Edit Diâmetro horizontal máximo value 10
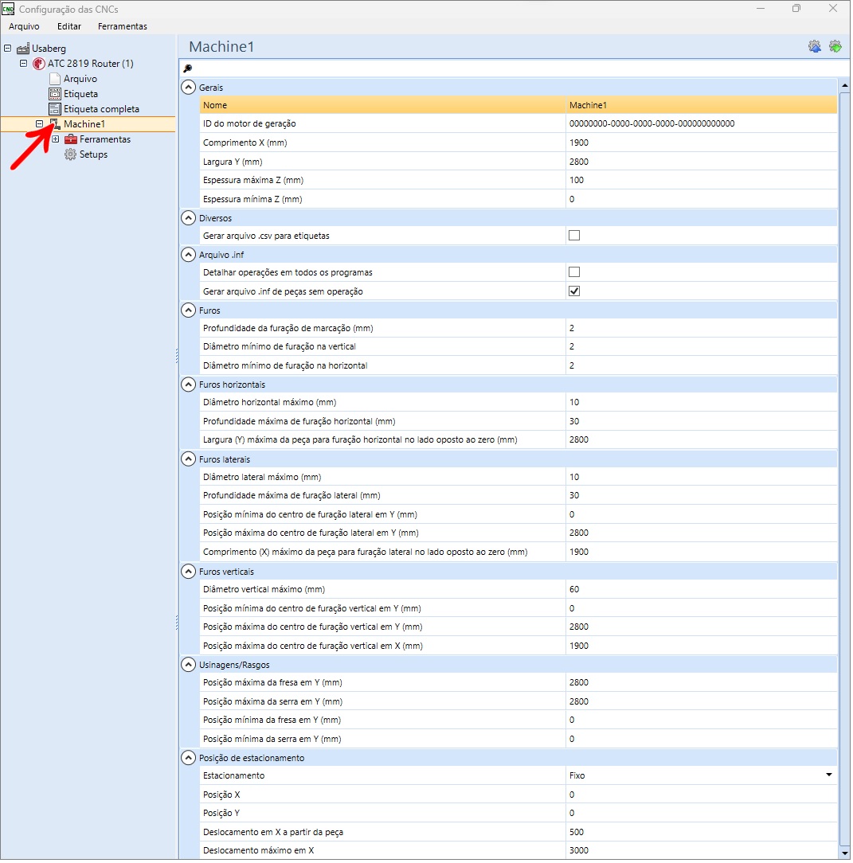This screenshot has width=853, height=863. pyautogui.click(x=703, y=404)
